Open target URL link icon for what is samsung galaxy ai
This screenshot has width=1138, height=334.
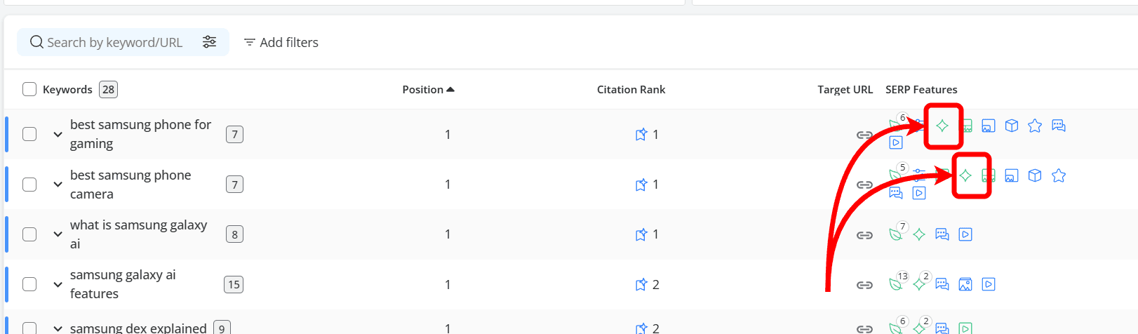point(864,235)
